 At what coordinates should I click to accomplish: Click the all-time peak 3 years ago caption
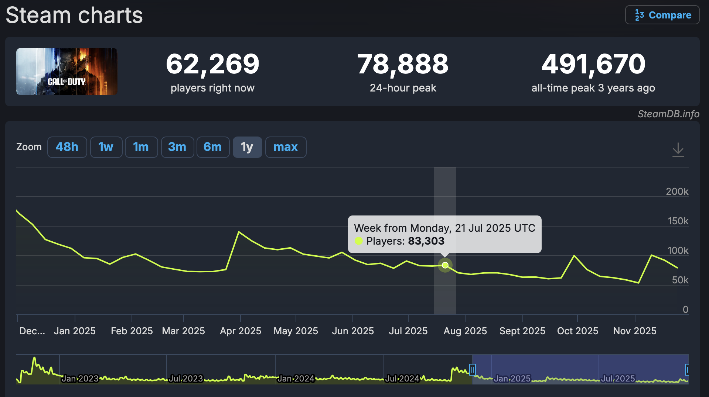593,88
